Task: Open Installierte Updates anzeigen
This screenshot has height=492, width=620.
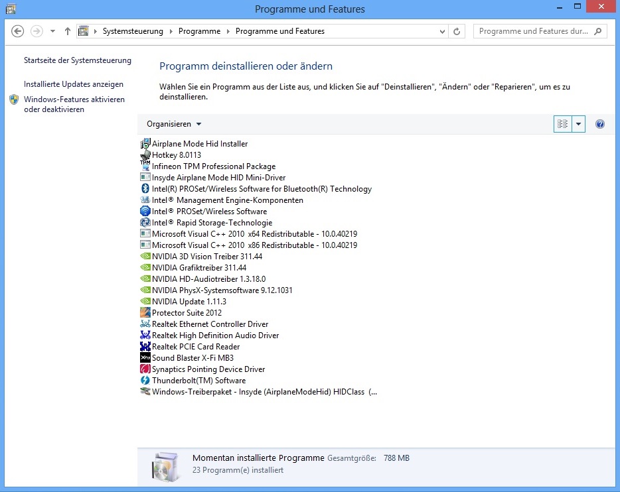Action: coord(74,84)
